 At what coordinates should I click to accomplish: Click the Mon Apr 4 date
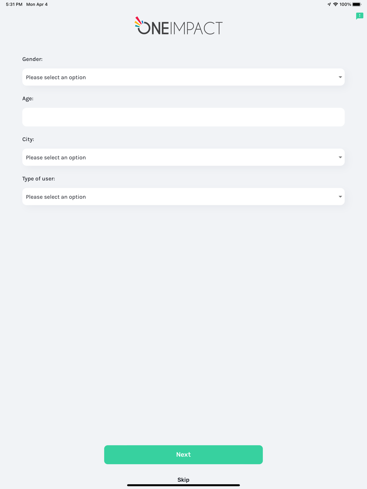[x=37, y=4]
